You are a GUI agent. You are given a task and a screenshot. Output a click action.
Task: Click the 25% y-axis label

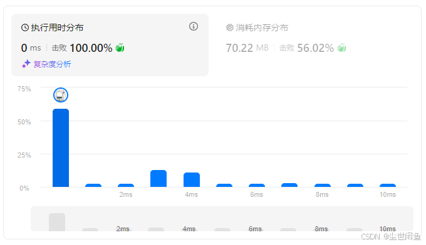(24, 155)
